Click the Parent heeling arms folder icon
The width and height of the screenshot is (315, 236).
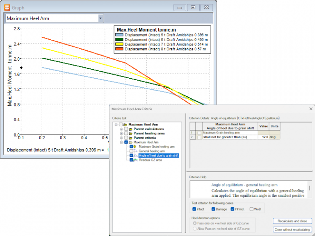pyautogui.click(x=130, y=134)
